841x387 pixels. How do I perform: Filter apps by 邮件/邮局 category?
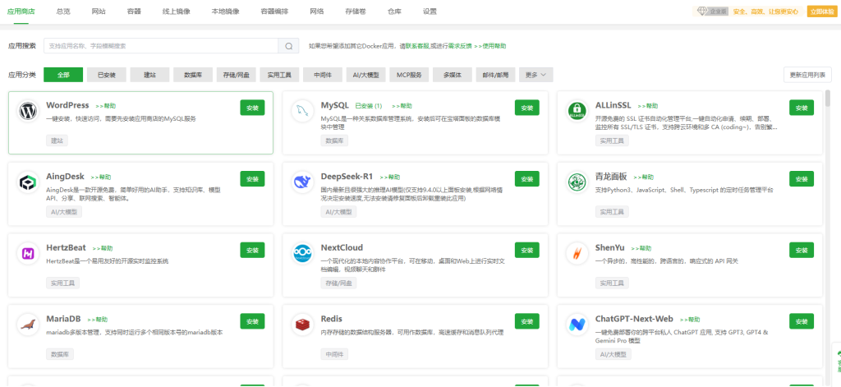click(x=495, y=75)
